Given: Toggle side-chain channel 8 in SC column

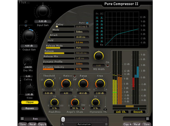Looking at the screenshot, I should coord(102,41).
